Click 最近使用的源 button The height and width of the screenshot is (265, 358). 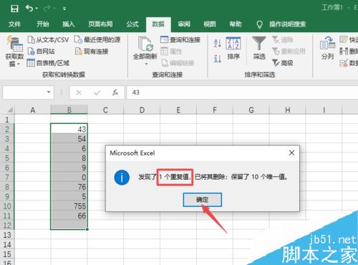97,39
